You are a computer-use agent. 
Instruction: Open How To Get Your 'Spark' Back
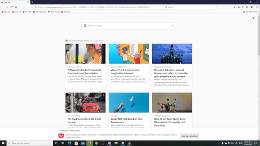point(170,122)
